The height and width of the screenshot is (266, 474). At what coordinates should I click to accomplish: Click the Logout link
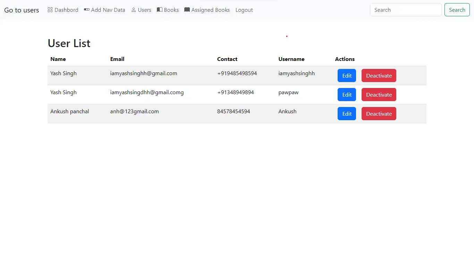[244, 10]
